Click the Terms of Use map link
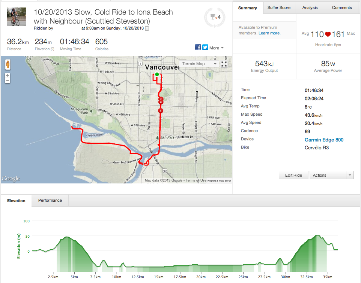 click(x=196, y=180)
